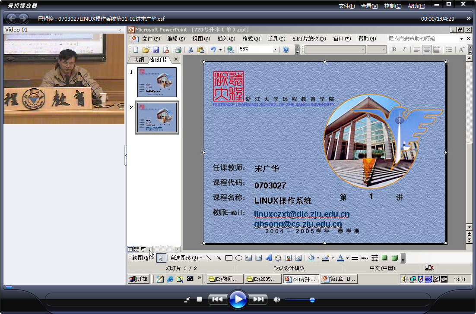Open player 控制(C) menu
476x314 pixels.
pyautogui.click(x=393, y=6)
